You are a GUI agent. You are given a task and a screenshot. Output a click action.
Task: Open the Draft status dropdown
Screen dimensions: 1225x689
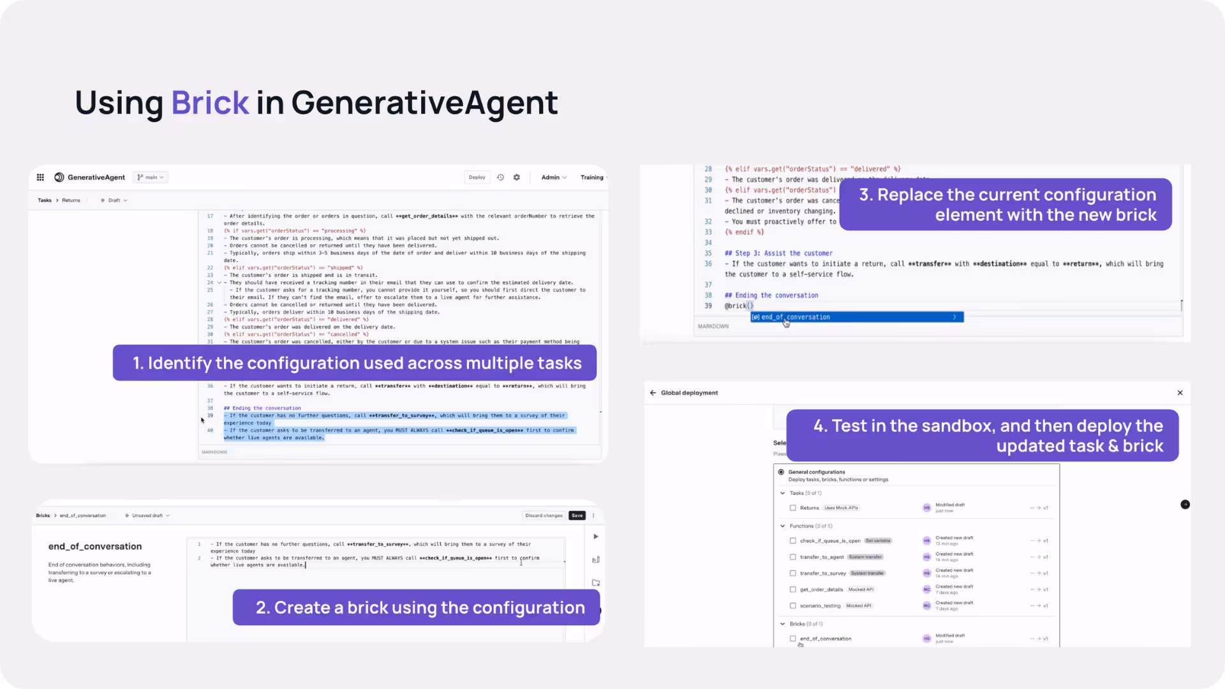pyautogui.click(x=114, y=200)
